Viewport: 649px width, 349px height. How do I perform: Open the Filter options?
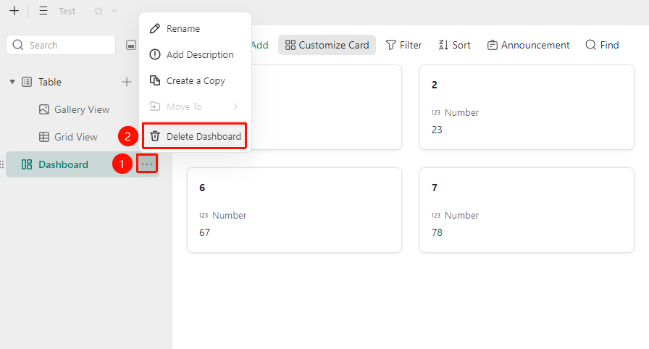click(403, 45)
